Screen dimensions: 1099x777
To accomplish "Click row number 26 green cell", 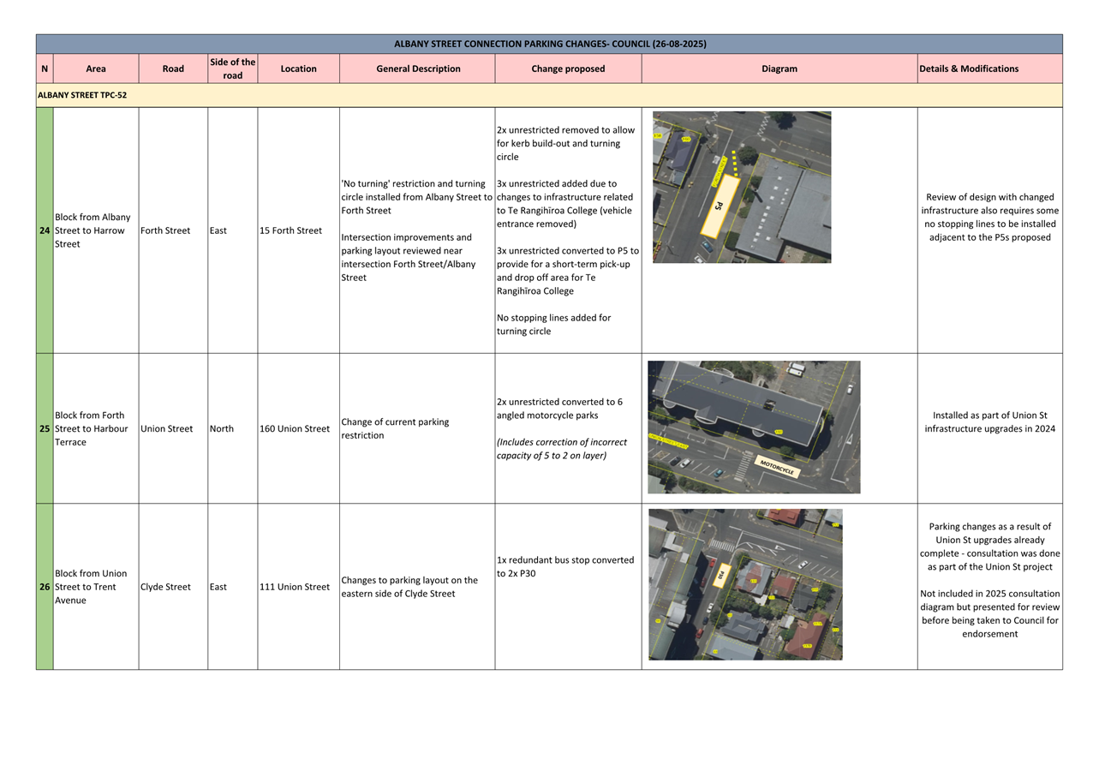I will pyautogui.click(x=45, y=587).
